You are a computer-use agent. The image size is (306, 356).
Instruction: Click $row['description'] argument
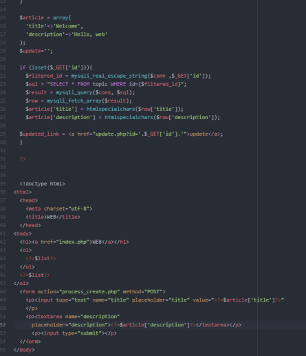(x=185, y=117)
